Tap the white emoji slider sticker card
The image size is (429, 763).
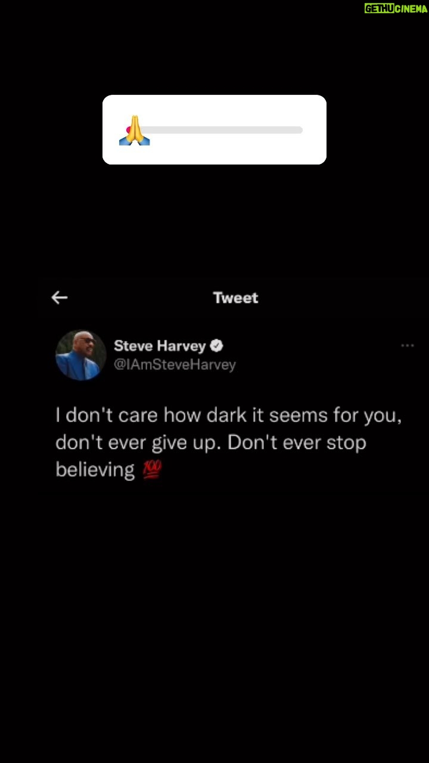point(214,129)
